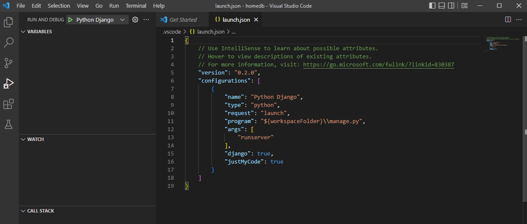This screenshot has width=527, height=224.
Task: Click line number 12 in gutter
Action: 171,129
